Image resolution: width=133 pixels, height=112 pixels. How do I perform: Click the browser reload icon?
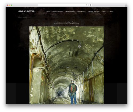tap(86, 5)
